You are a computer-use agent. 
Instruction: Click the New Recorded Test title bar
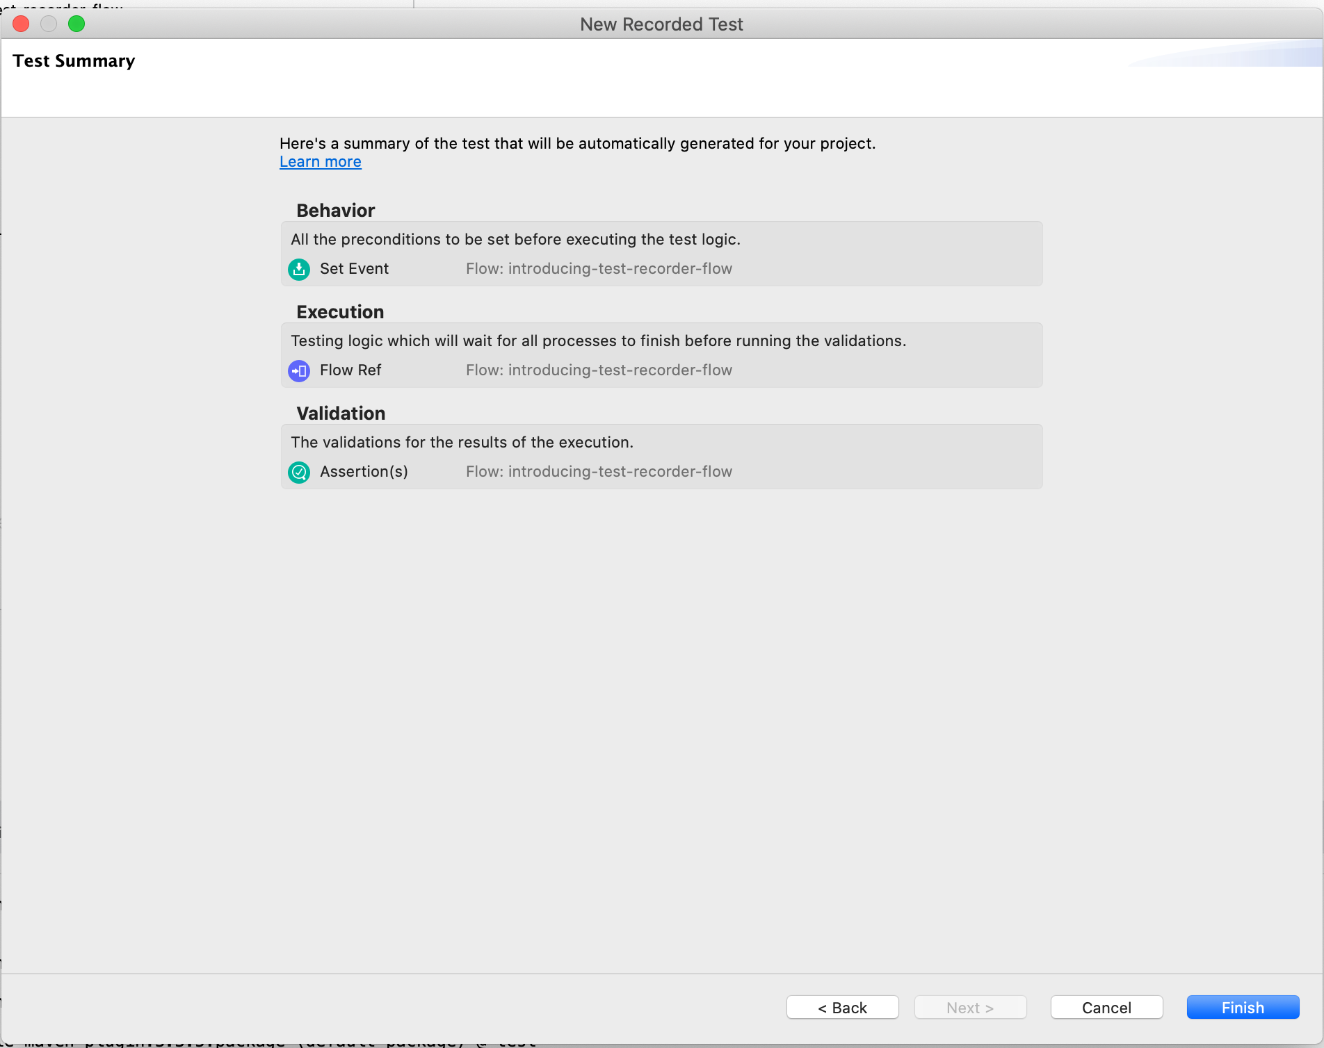coord(661,24)
